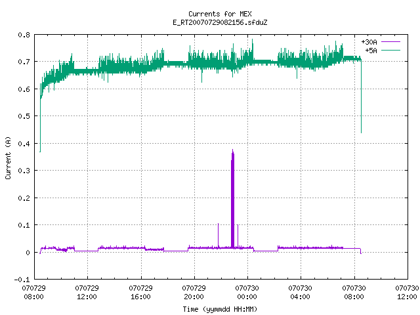
Task: Click the 0.6 y-axis tick label
Action: (24, 89)
